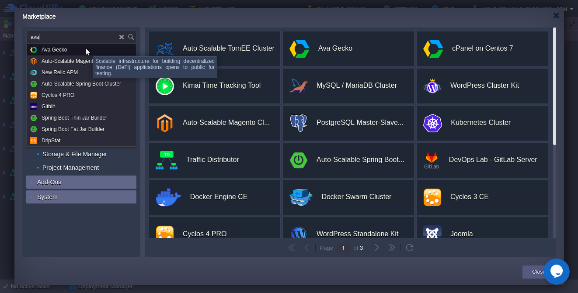The width and height of the screenshot is (578, 293).
Task: Choose New Relic APM suggestion
Action: (59, 72)
